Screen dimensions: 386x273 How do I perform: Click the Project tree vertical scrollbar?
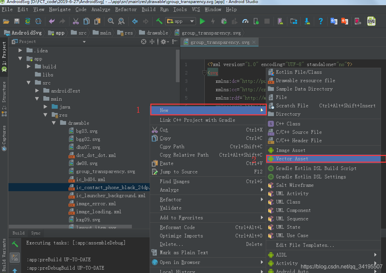click(x=178, y=66)
